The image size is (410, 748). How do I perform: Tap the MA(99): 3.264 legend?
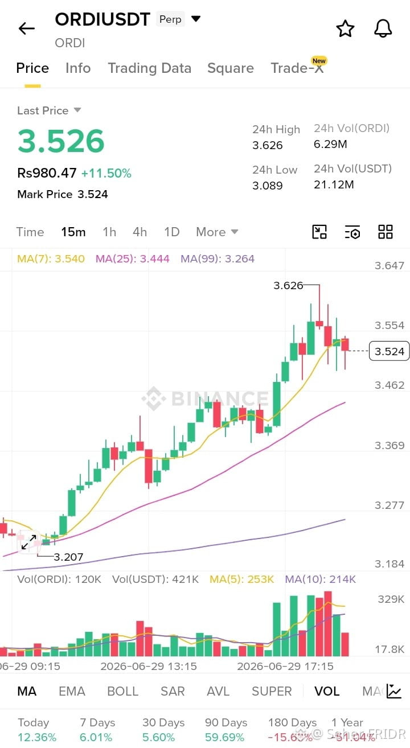pos(218,258)
